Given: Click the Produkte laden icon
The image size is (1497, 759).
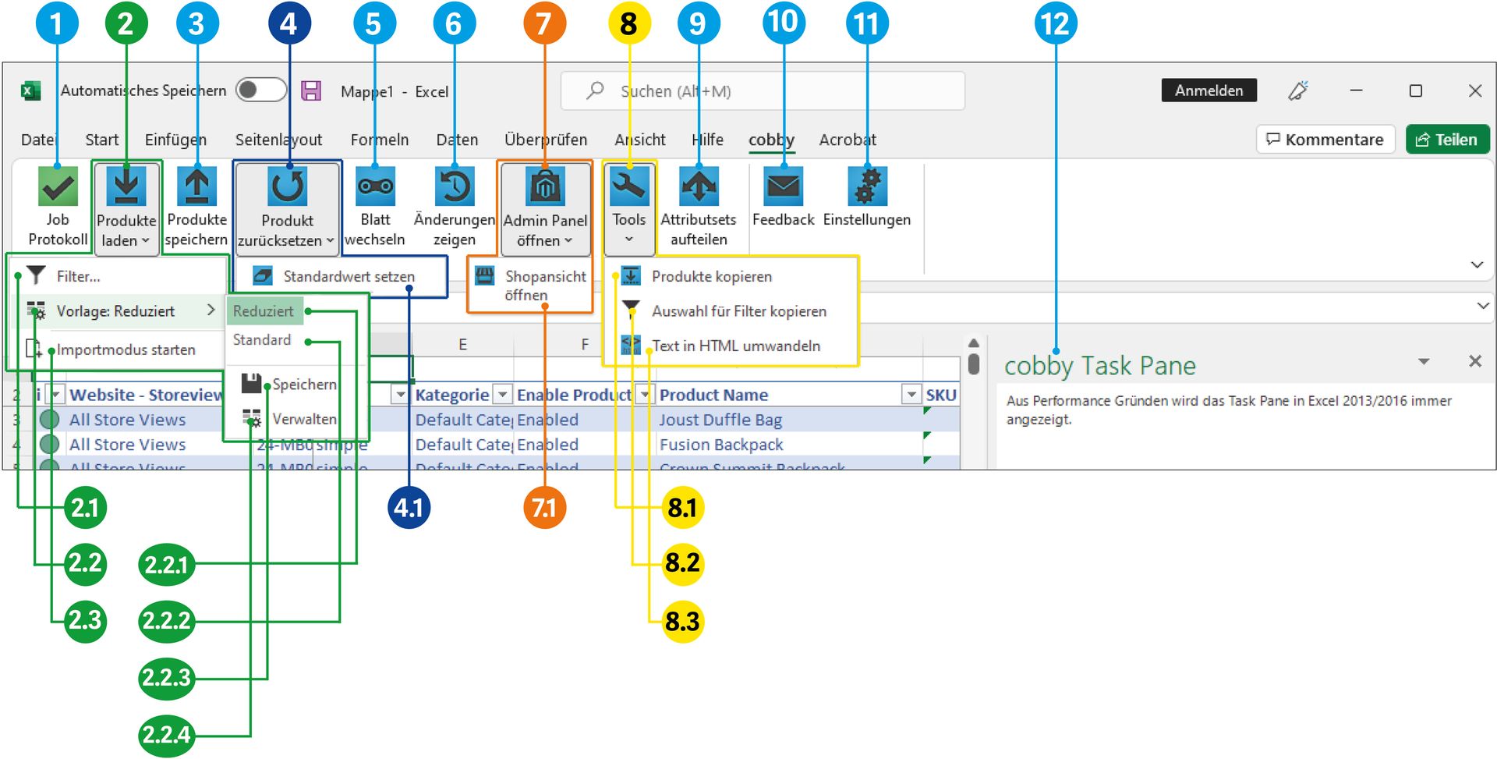Looking at the screenshot, I should click(x=126, y=187).
